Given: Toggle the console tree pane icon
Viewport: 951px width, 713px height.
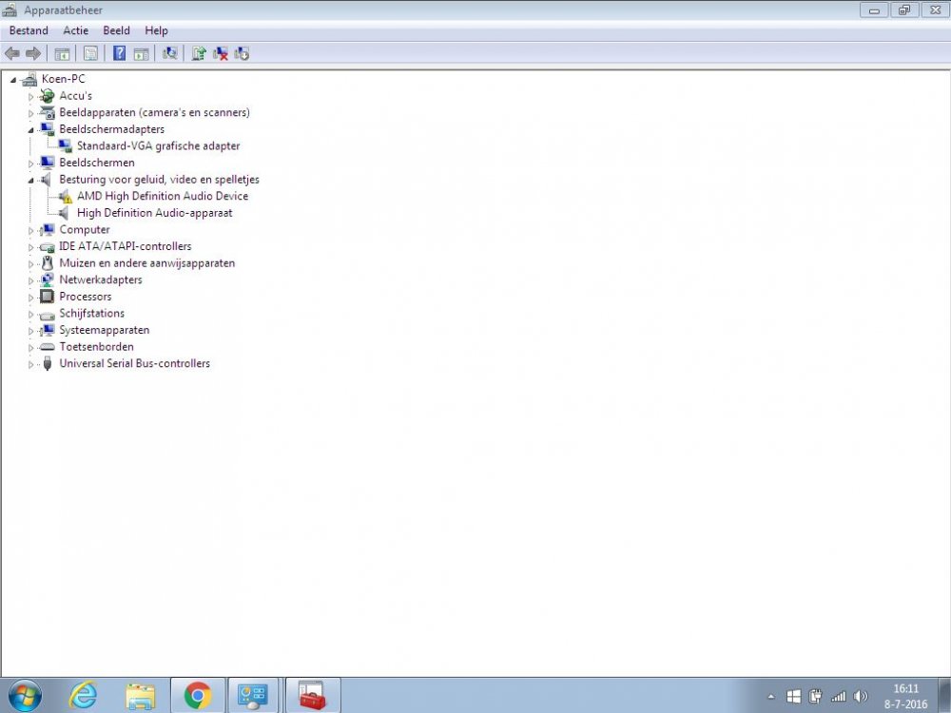Looking at the screenshot, I should tap(62, 53).
